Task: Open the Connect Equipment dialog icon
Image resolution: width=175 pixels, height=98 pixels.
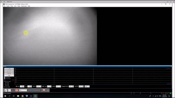Action: [x=6, y=90]
